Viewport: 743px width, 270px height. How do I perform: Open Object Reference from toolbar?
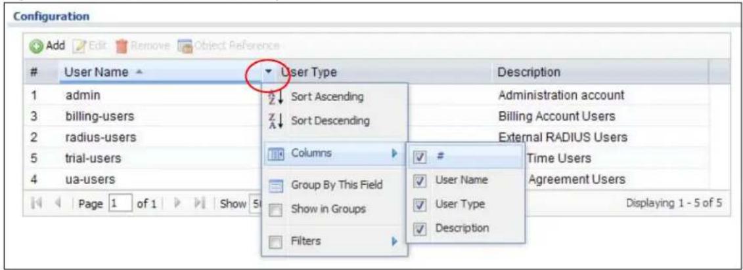tap(229, 46)
